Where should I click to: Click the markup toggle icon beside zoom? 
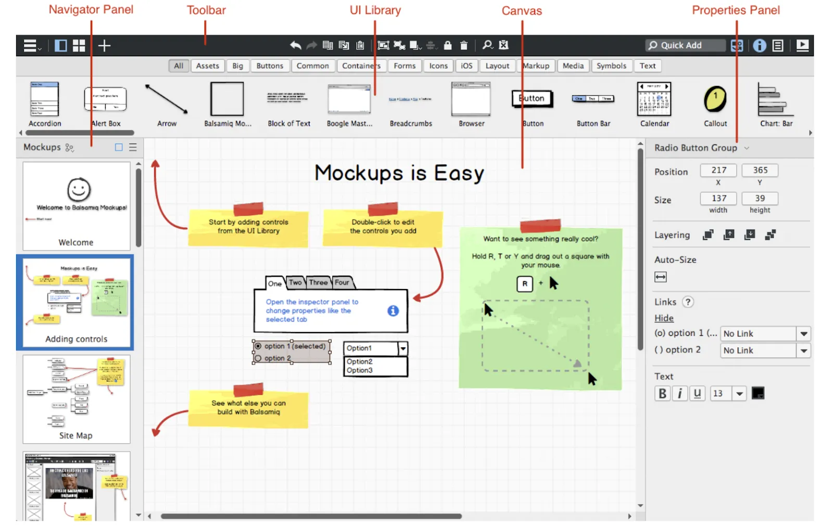point(503,45)
